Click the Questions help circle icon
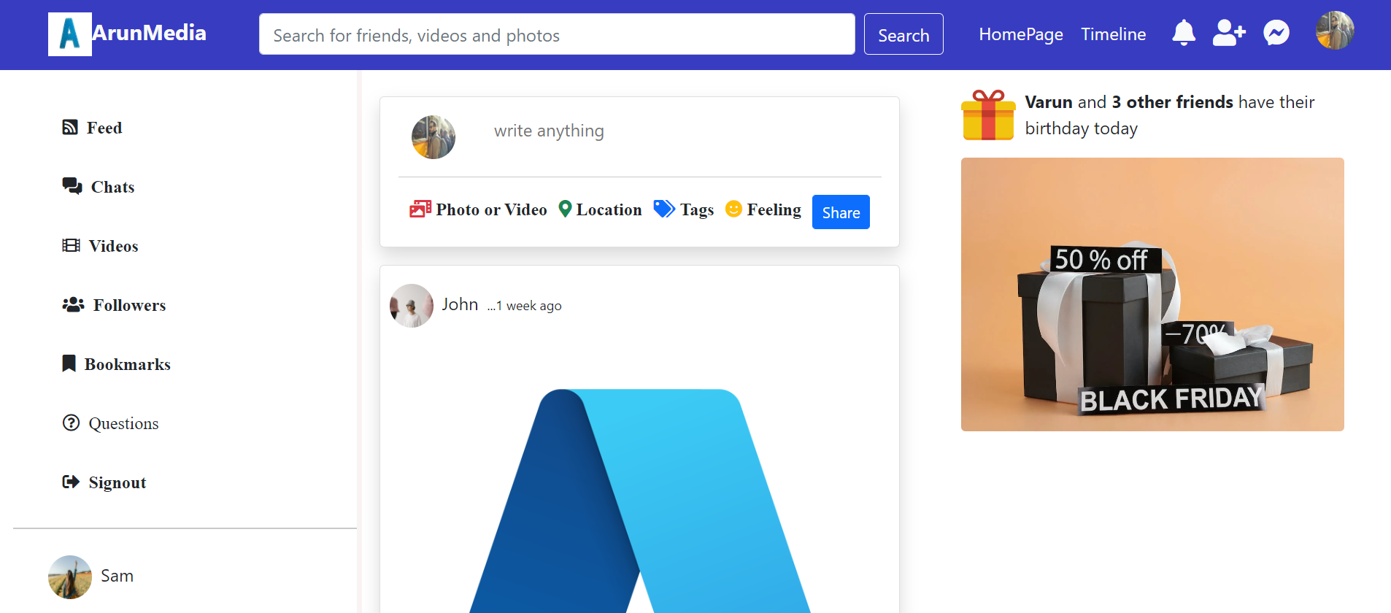Image resolution: width=1391 pixels, height=613 pixels. tap(71, 423)
